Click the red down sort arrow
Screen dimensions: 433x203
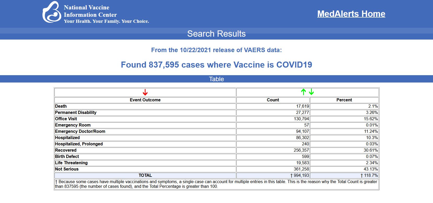(145, 92)
